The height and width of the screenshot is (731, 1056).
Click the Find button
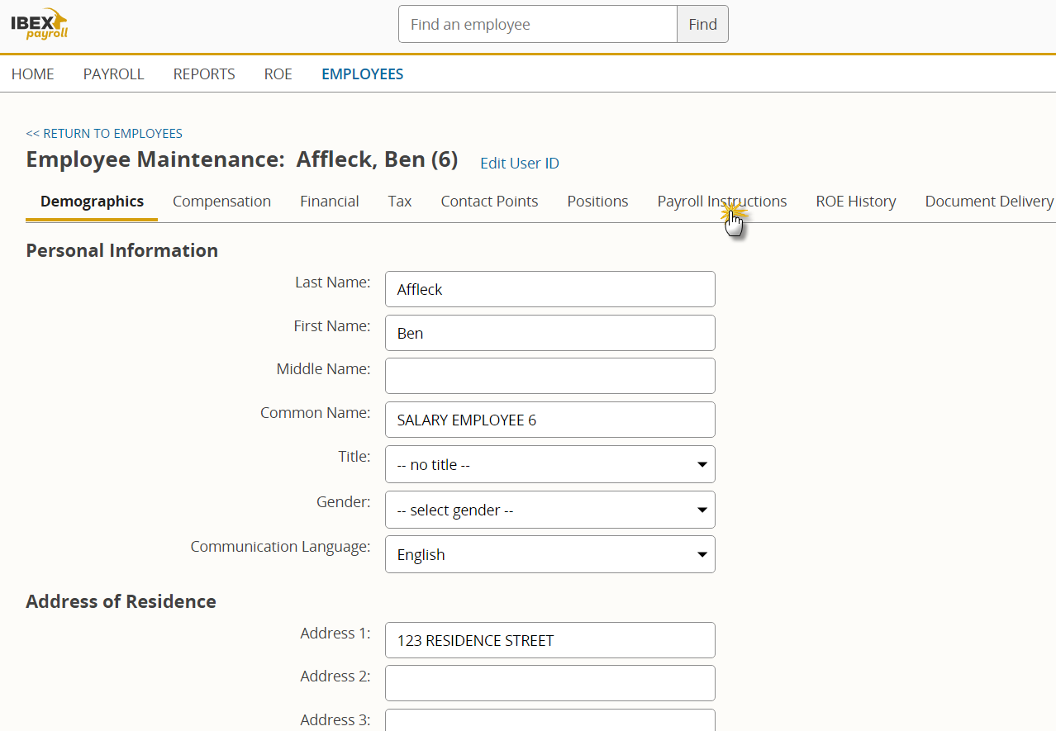[x=702, y=24]
